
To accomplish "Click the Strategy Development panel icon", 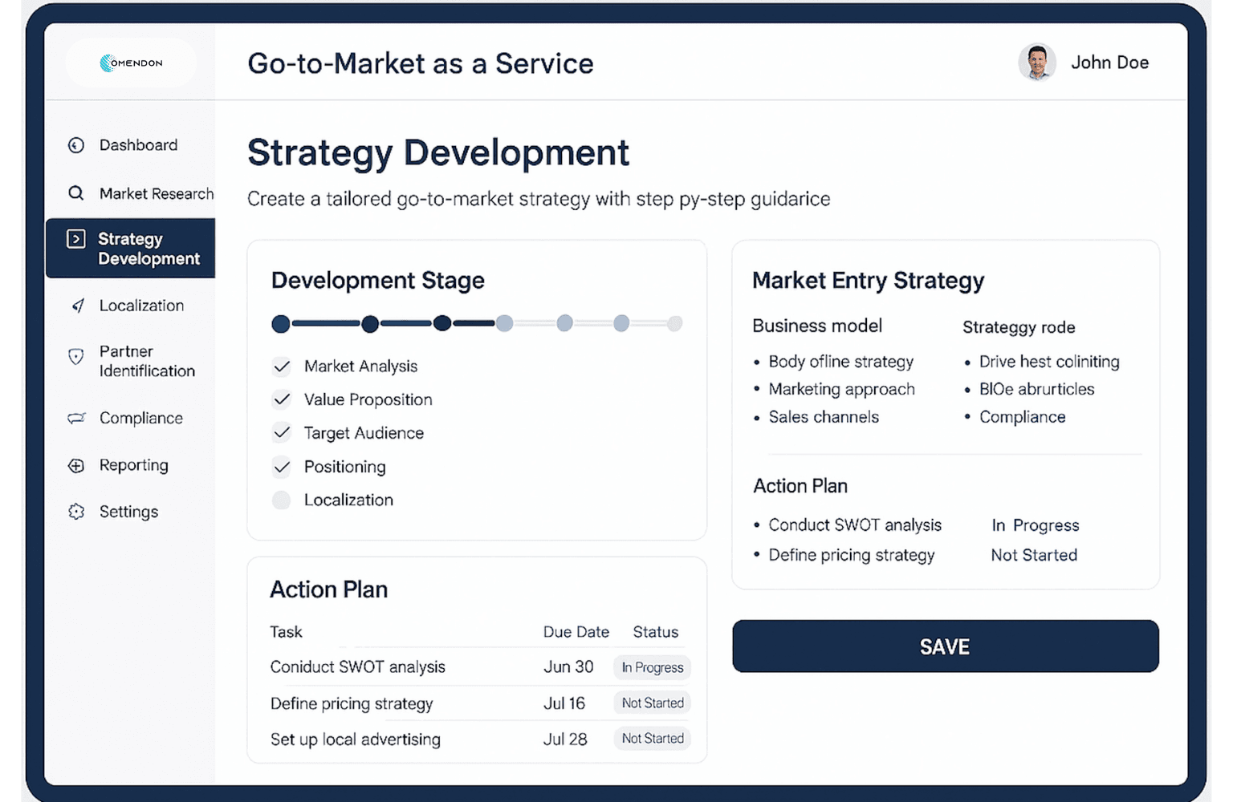I will 76,238.
